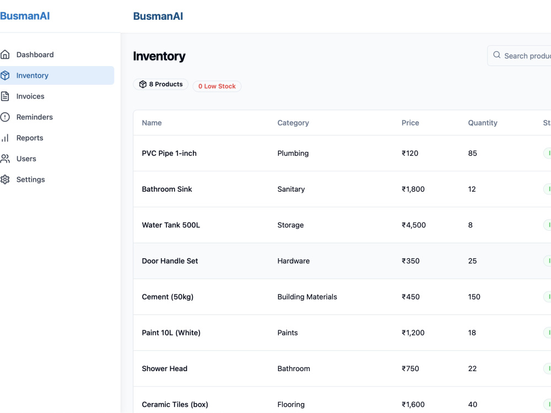Click the Building Materials category cell

(307, 297)
